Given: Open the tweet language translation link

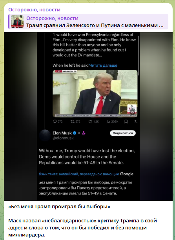Looking at the screenshot, I should click(x=79, y=174).
